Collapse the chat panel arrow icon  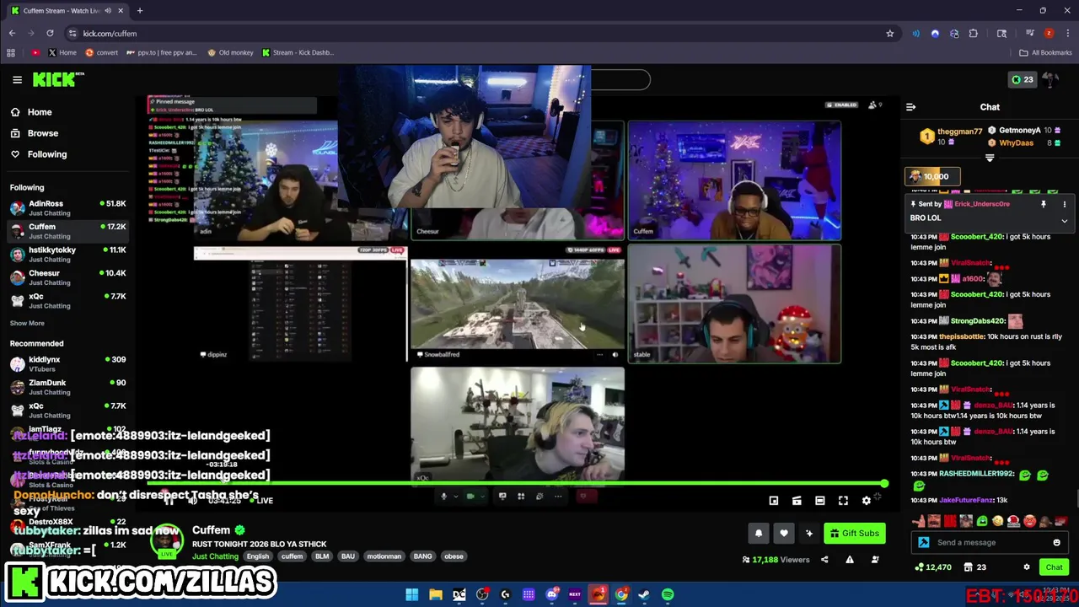(x=910, y=107)
